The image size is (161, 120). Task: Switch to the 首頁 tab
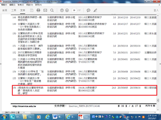(5, 10)
